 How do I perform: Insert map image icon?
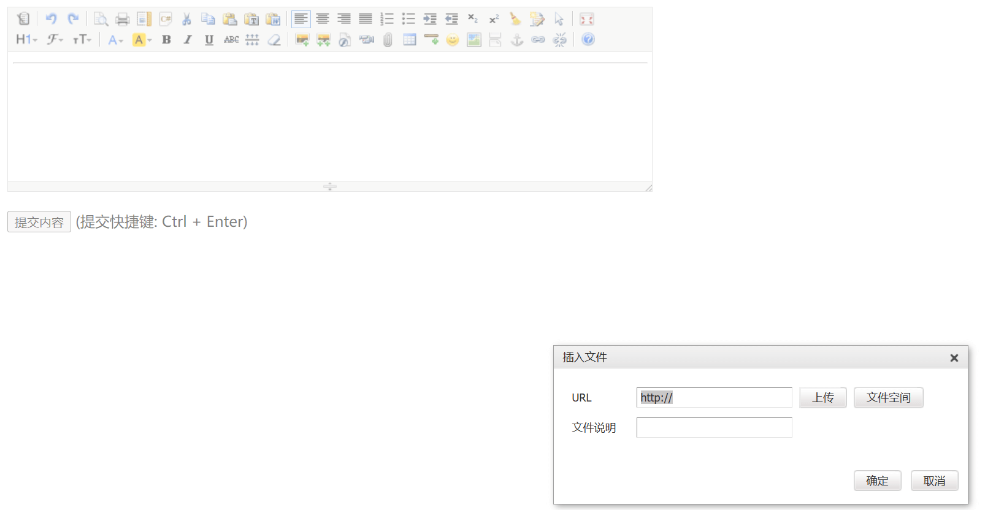(x=474, y=39)
